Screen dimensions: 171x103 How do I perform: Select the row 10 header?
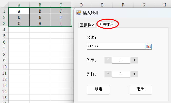click(4, 67)
